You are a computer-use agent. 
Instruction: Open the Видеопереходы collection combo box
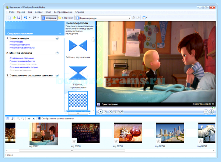[103, 18]
